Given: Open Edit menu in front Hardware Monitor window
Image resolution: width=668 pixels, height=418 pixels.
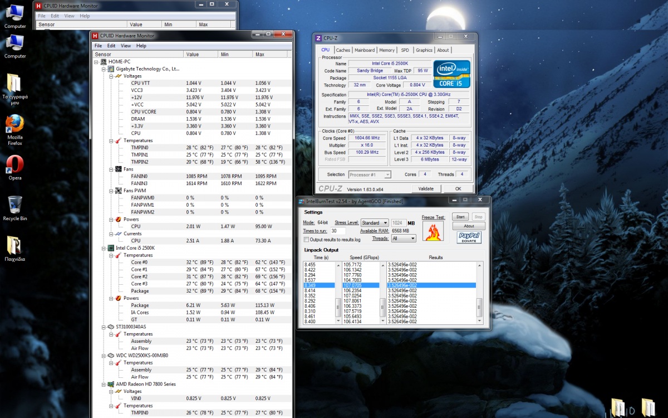Looking at the screenshot, I should 111,46.
